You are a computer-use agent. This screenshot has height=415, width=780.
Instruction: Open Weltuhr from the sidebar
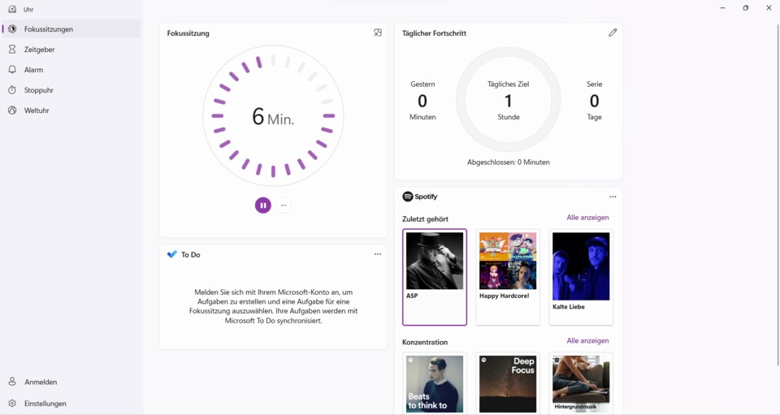[37, 110]
